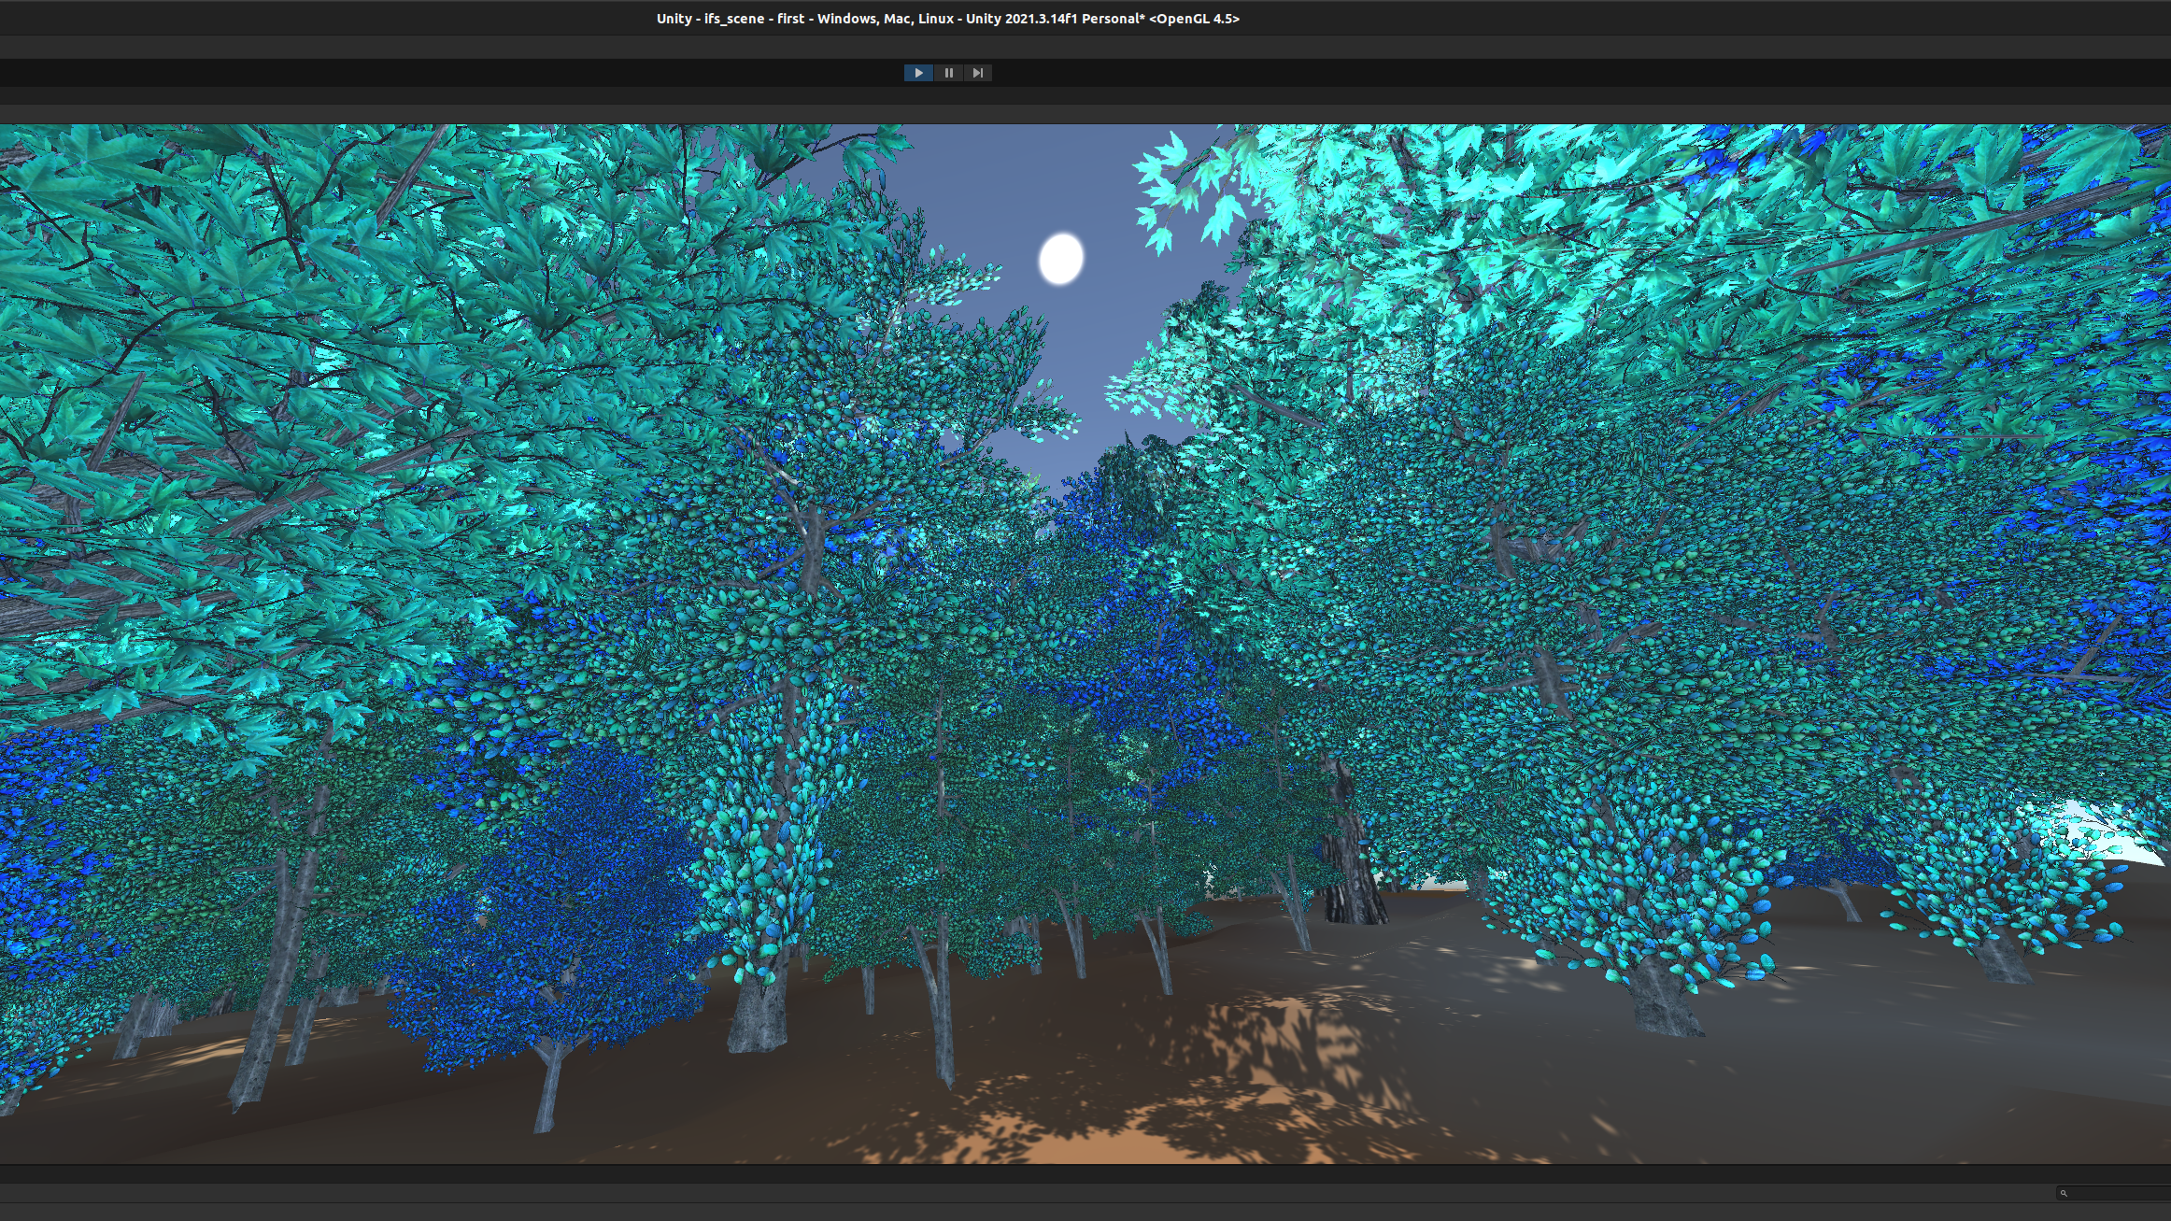The width and height of the screenshot is (2171, 1221).
Task: Click the Pause button in the toolbar
Action: (x=948, y=73)
